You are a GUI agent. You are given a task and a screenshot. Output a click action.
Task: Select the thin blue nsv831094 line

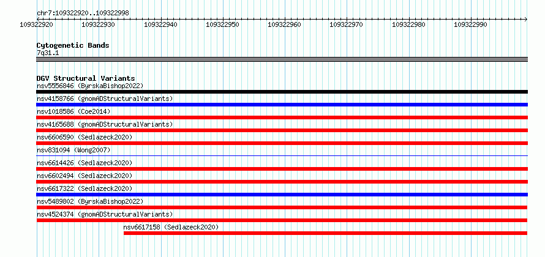pos(282,155)
